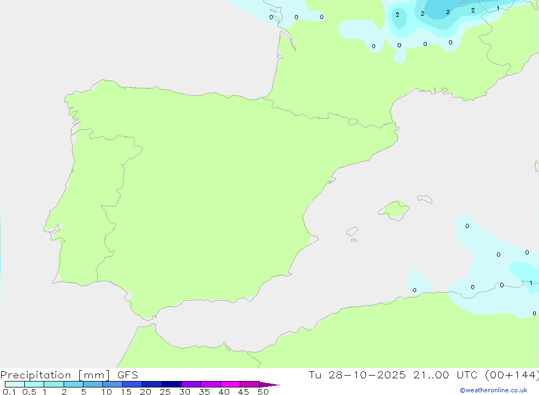Select the 0.1–0.5 mm legend swatch

pos(15,384)
